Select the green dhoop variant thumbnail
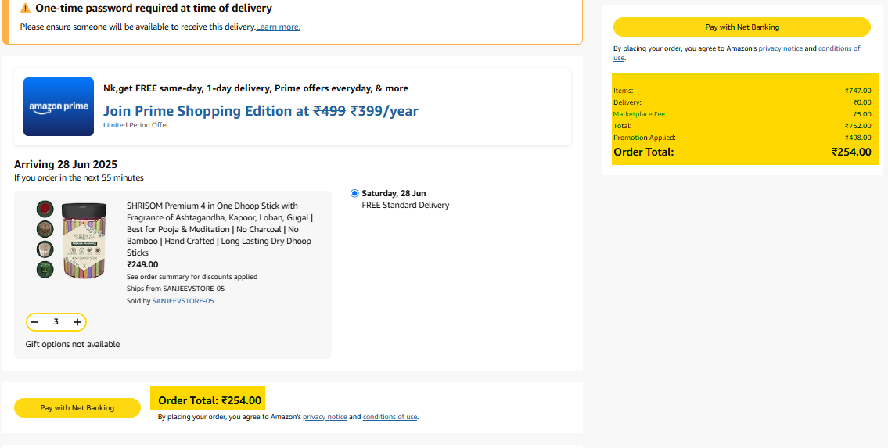This screenshot has width=888, height=448. click(45, 269)
